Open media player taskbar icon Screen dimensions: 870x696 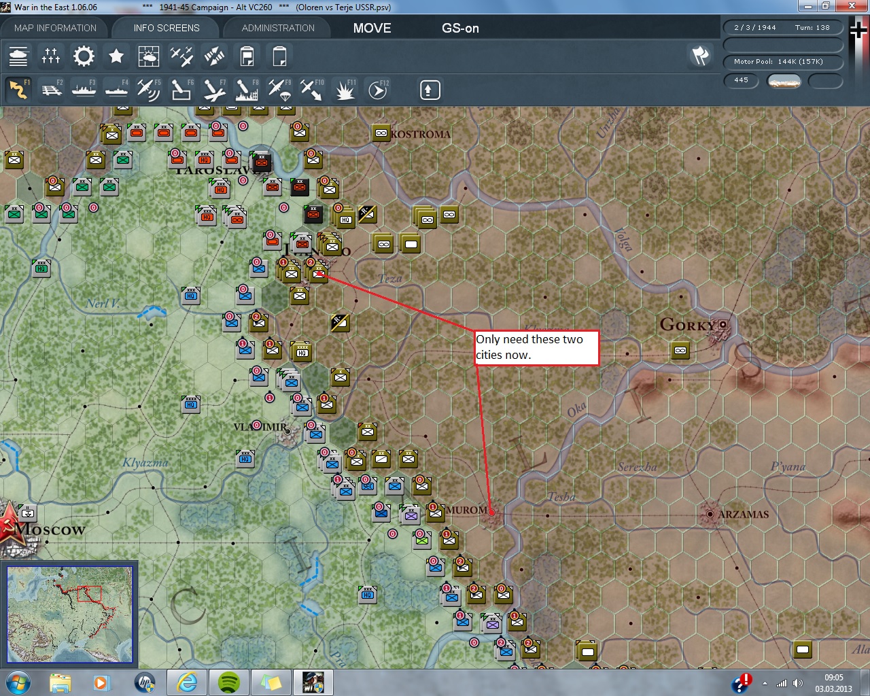101,682
